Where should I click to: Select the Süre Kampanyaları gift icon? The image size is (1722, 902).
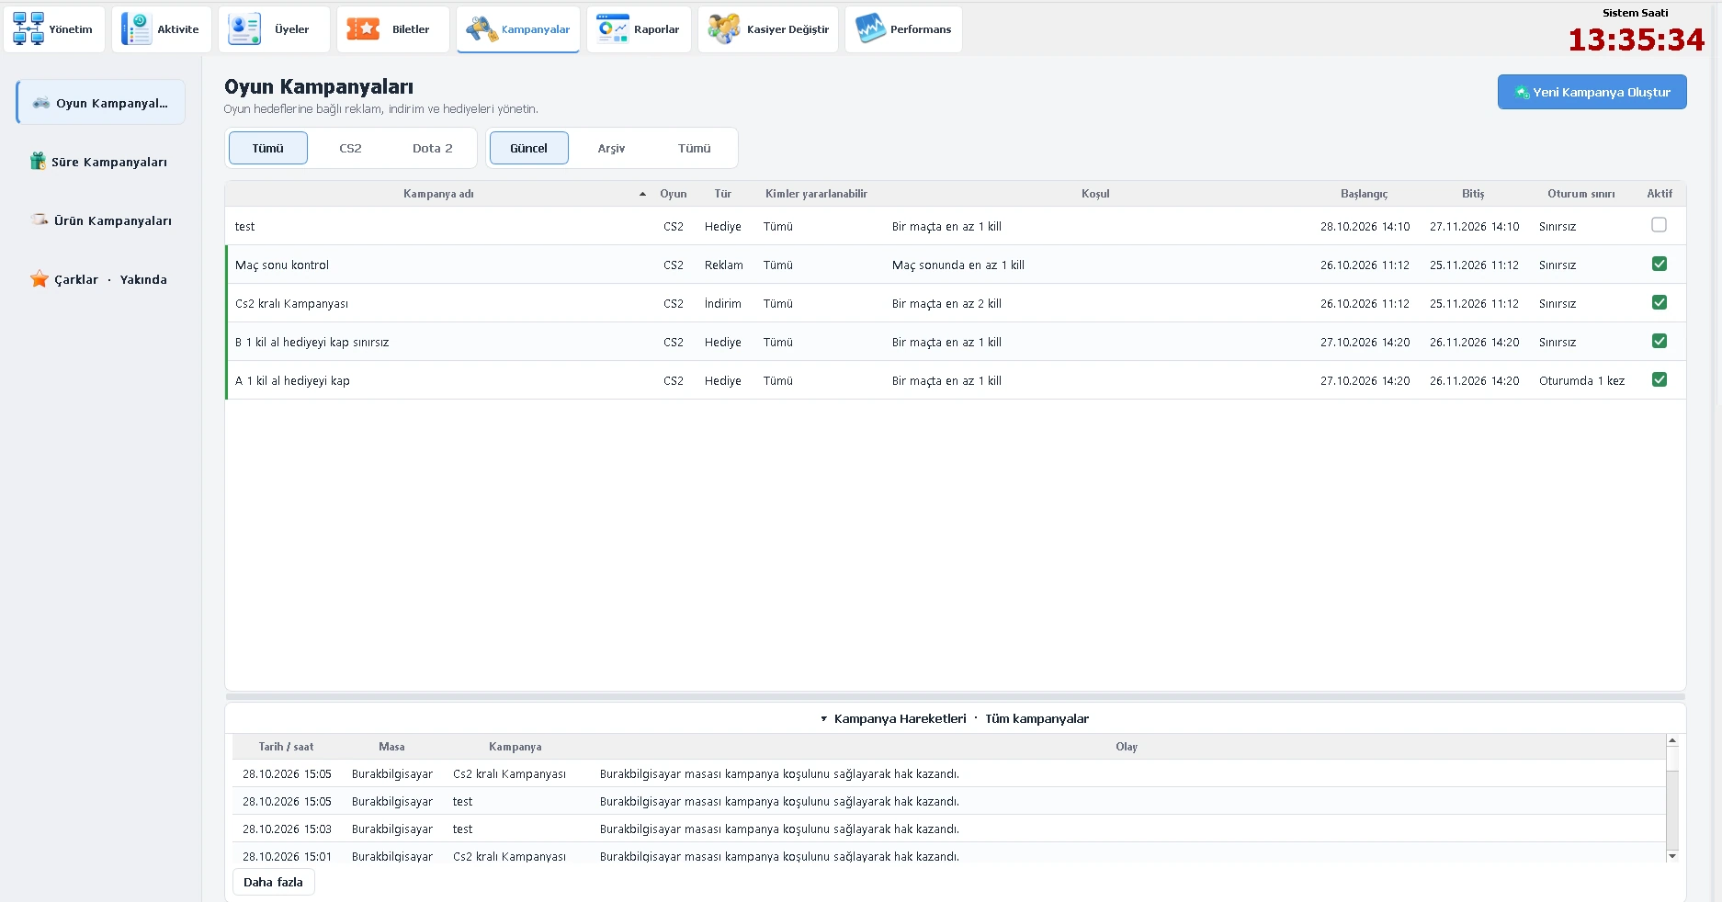click(38, 162)
